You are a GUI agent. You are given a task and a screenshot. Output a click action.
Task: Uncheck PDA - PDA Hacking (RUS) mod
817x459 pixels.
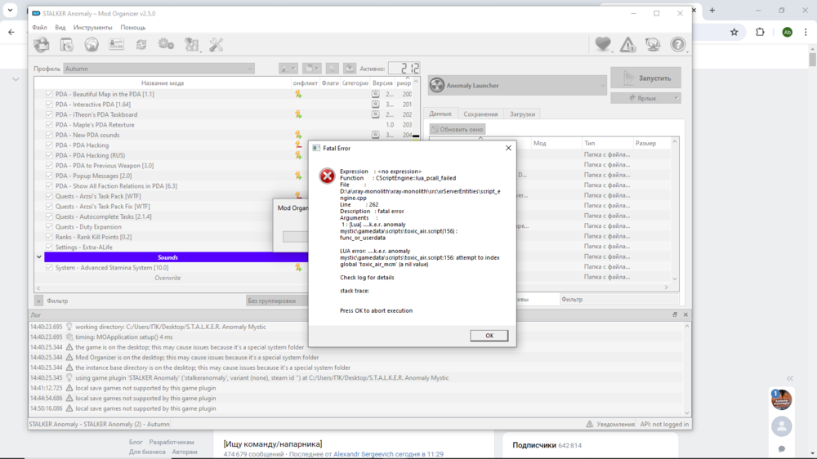(x=49, y=155)
